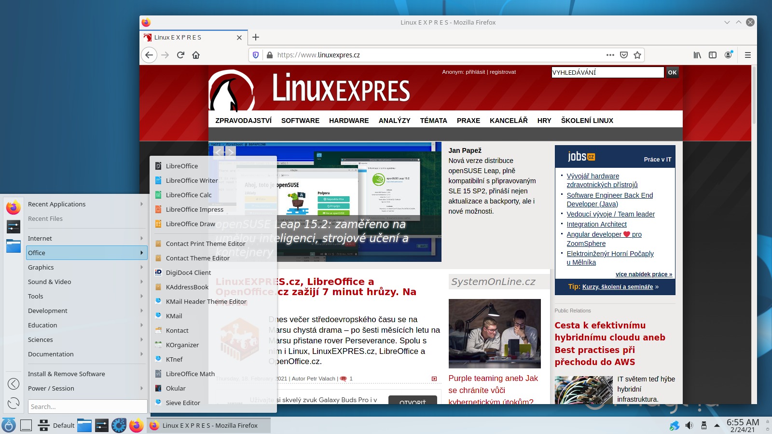Open ANALÝZY site menu item

pos(394,121)
